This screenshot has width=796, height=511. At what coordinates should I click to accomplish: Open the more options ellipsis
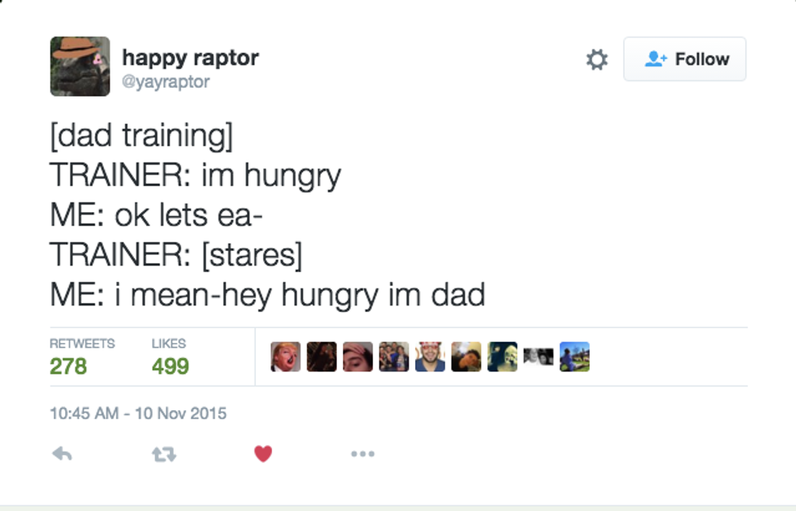tap(362, 454)
